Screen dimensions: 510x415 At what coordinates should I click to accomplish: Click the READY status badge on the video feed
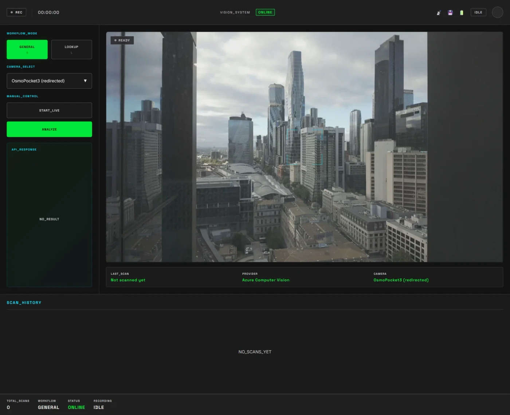122,40
